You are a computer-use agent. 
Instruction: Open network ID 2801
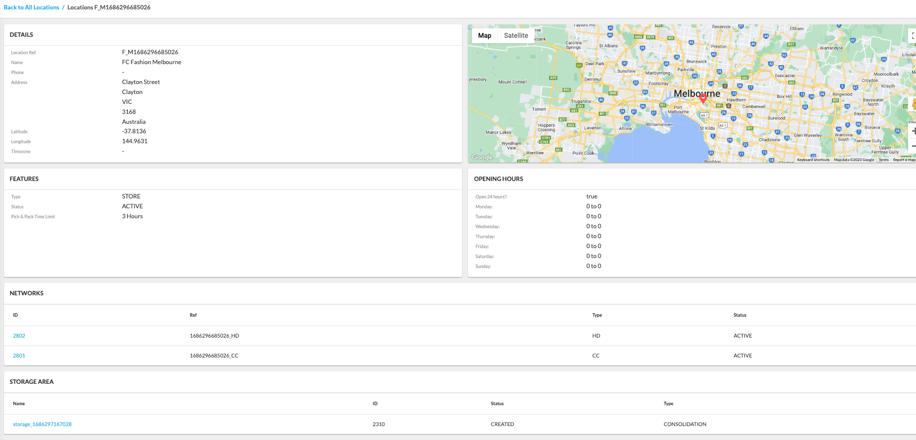(x=19, y=355)
